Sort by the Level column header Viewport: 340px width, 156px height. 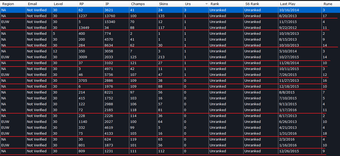tap(65, 4)
